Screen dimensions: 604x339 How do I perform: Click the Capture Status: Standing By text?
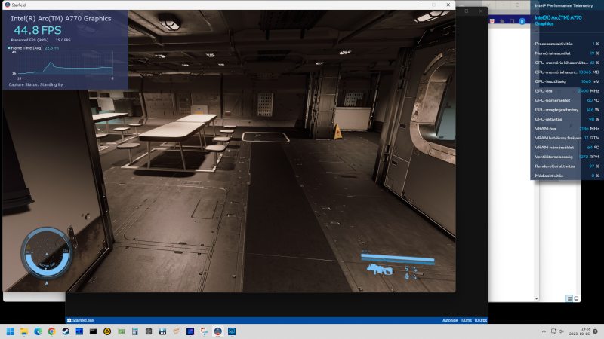(x=35, y=84)
